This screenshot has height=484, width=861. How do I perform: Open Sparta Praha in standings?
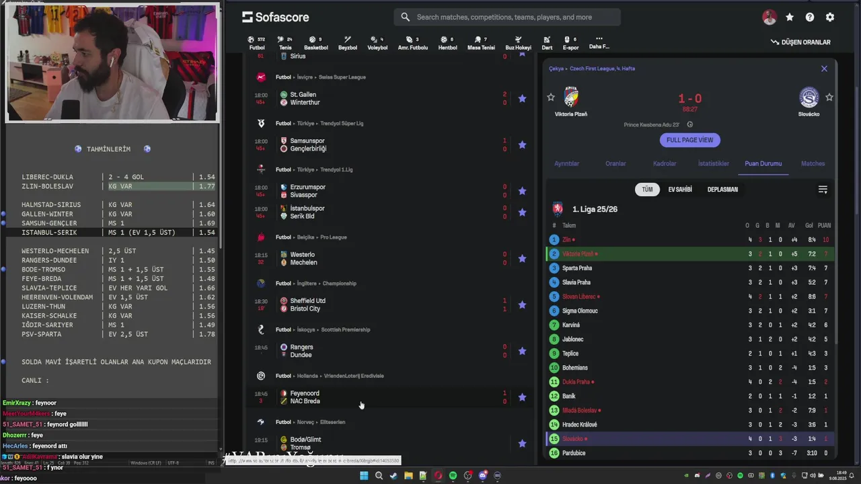tap(577, 268)
